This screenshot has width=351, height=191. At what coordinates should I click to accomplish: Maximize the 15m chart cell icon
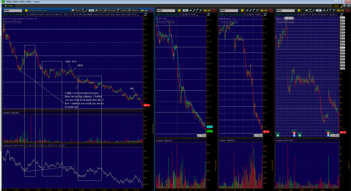tap(265, 14)
